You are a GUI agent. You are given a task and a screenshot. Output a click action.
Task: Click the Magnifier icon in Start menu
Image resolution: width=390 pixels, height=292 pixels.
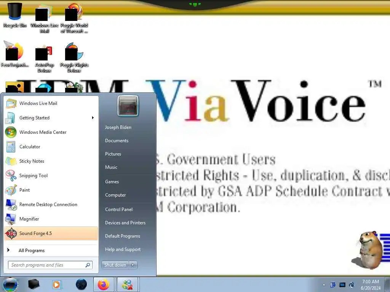(11, 219)
